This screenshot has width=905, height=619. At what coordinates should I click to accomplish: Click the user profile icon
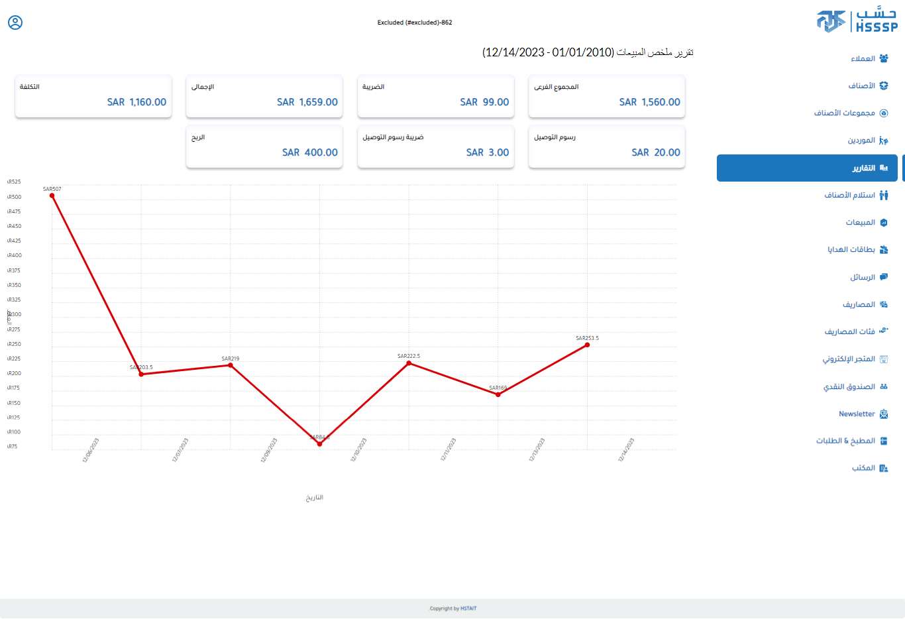[x=15, y=23]
